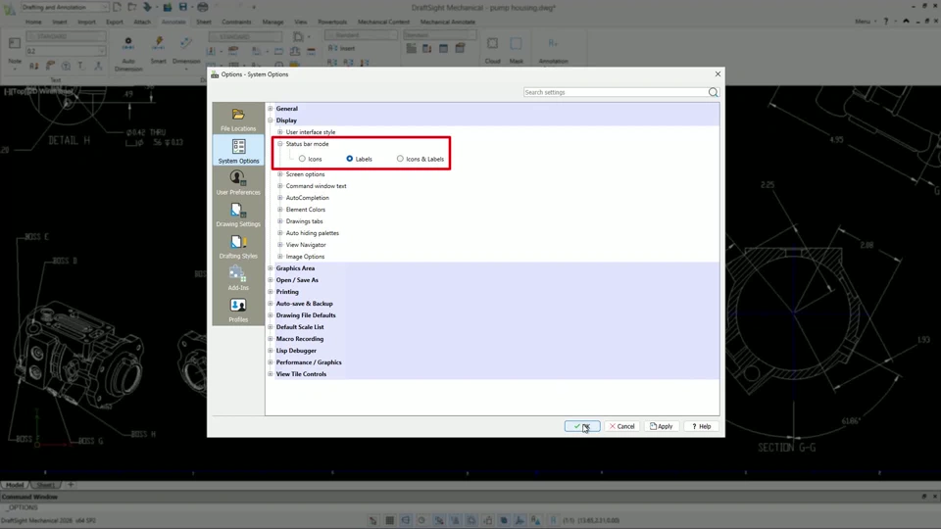Viewport: 941px width, 529px height.
Task: Expand the Default Scale List section
Action: click(x=271, y=327)
